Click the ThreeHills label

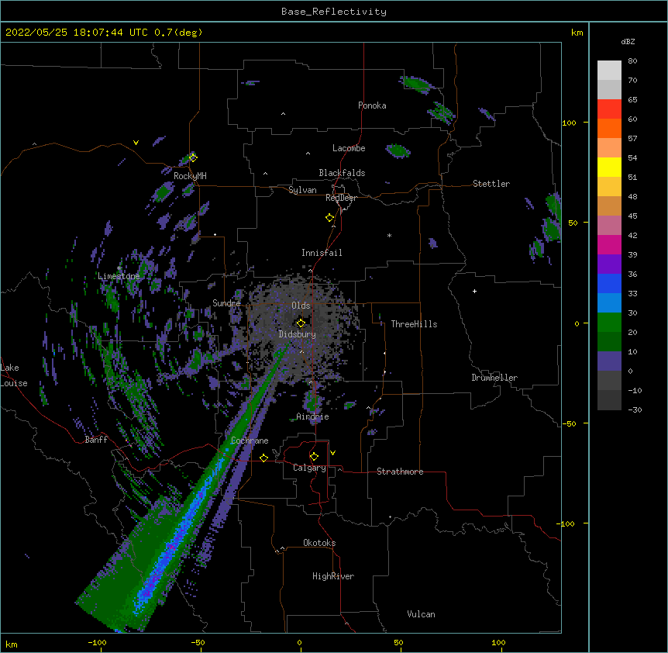[x=414, y=324]
